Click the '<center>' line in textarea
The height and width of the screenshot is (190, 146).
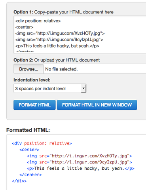24,27
